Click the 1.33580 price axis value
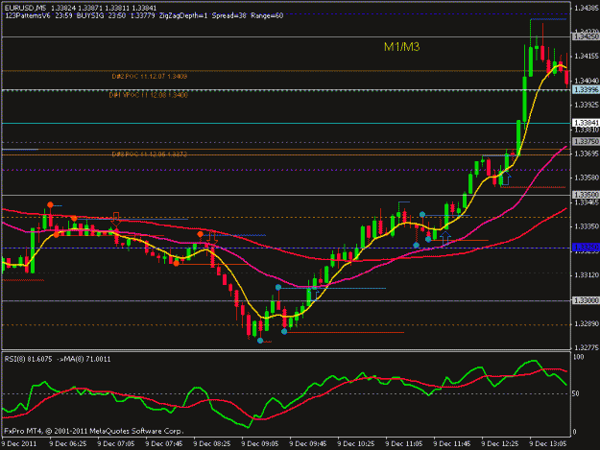The width and height of the screenshot is (600, 450). tap(587, 178)
